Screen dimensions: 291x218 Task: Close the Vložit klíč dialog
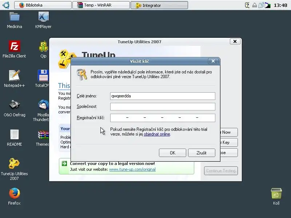click(213, 61)
